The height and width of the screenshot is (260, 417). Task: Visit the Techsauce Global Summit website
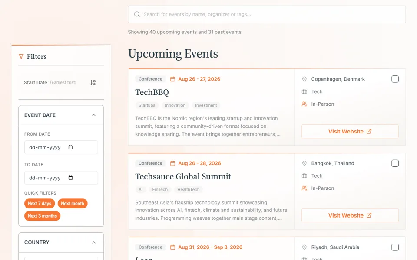[350, 215]
